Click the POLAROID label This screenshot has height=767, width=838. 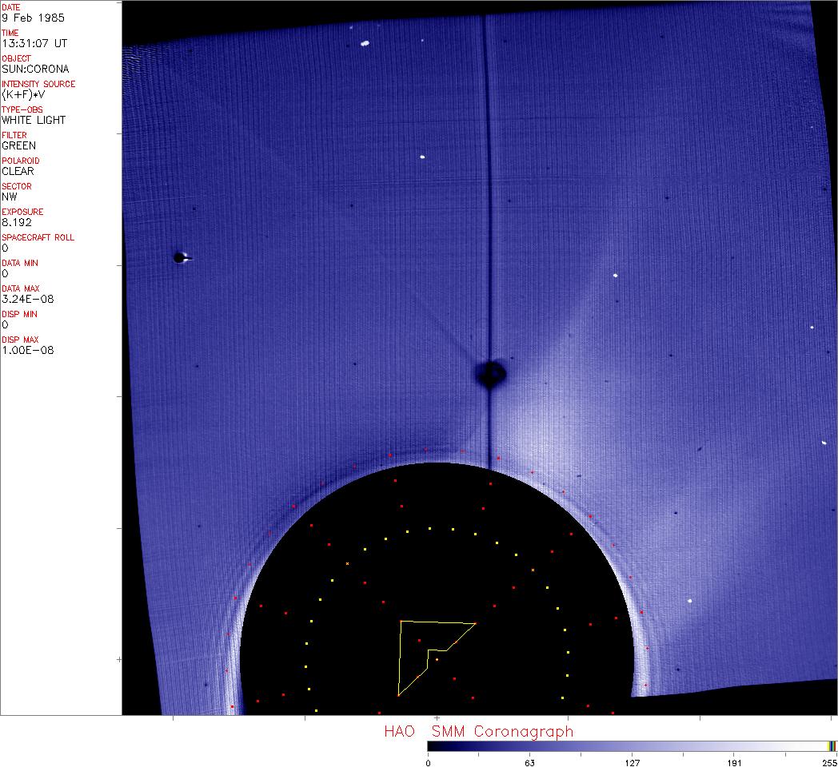20,161
